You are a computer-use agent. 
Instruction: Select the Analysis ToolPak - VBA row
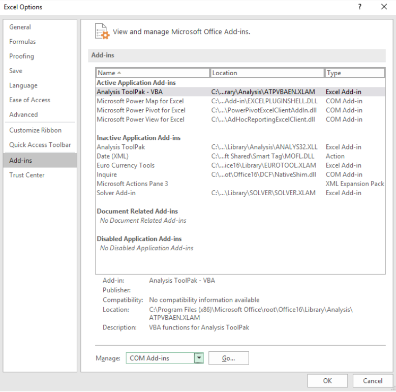[x=240, y=92]
